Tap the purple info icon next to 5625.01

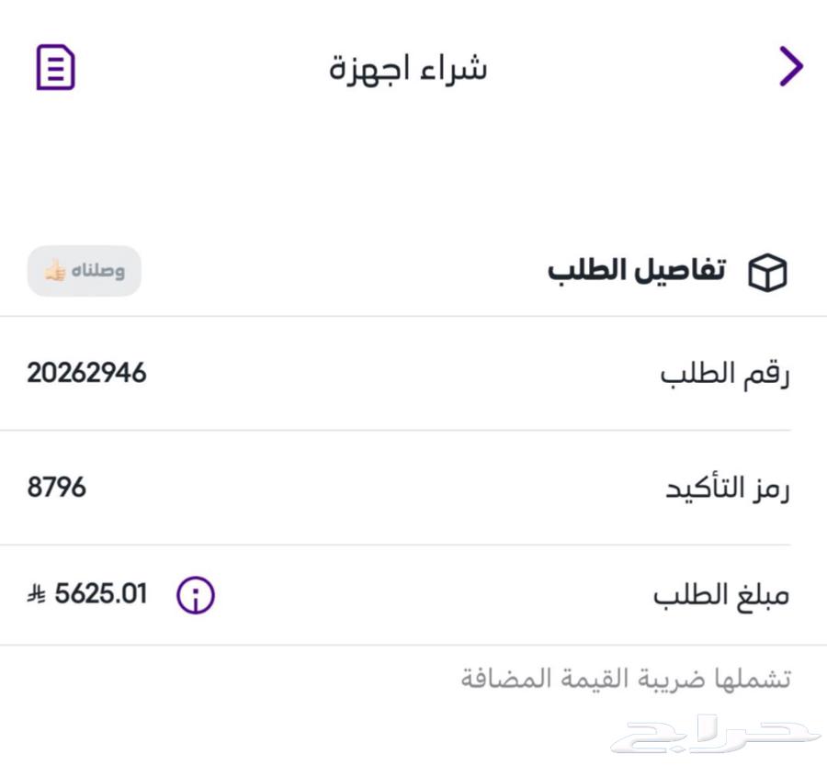pos(195,595)
